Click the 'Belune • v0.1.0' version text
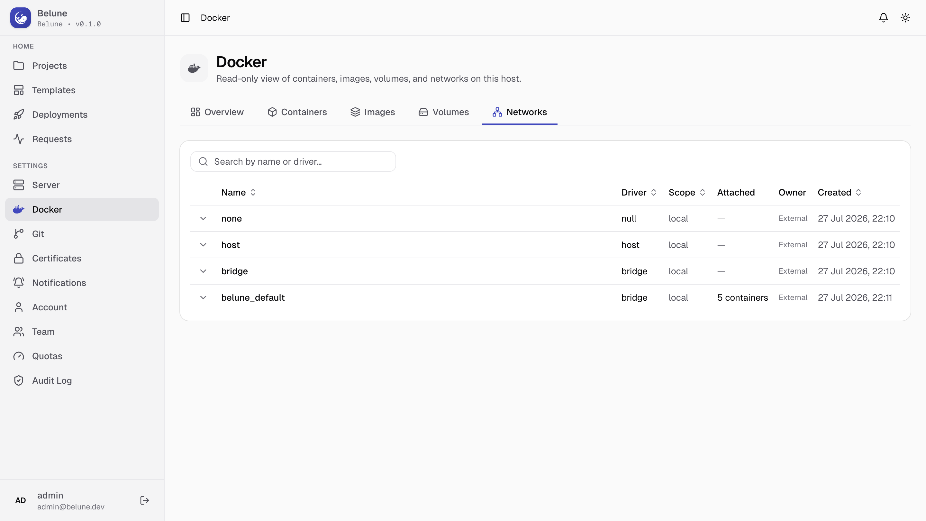 (69, 24)
